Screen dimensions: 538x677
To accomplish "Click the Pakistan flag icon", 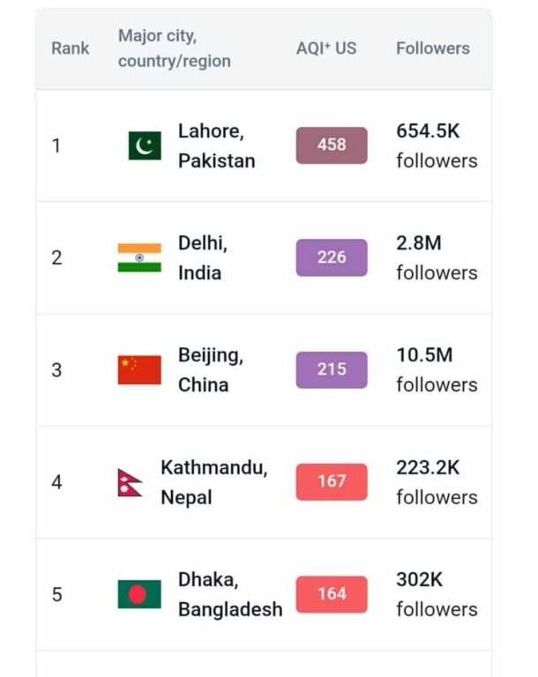I will click(x=145, y=145).
